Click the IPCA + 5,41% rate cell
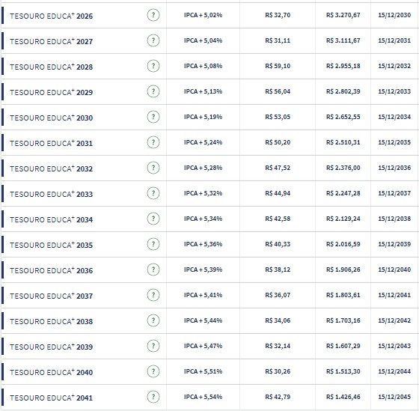The image size is (419, 411). pyautogui.click(x=203, y=295)
